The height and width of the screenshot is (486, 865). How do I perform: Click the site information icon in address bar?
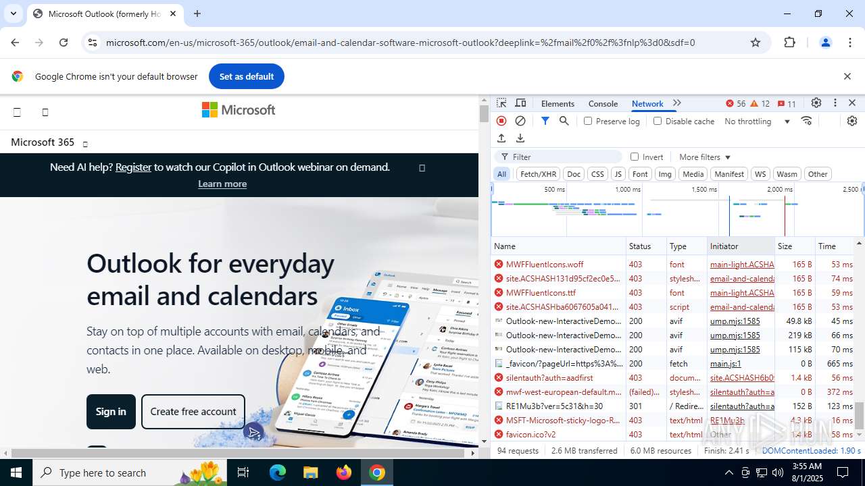pyautogui.click(x=93, y=43)
